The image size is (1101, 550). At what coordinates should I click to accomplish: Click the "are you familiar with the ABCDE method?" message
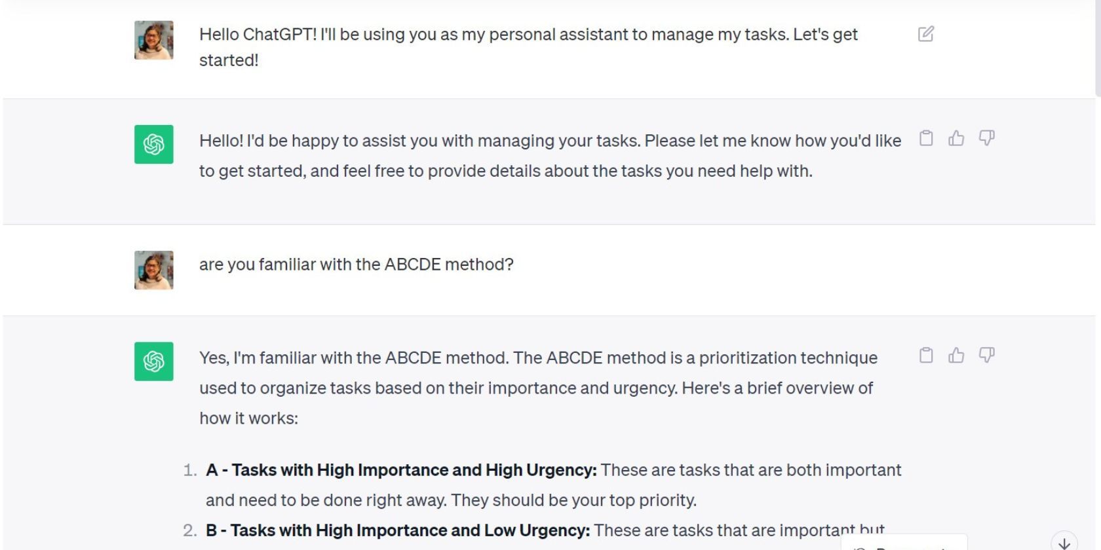(356, 265)
